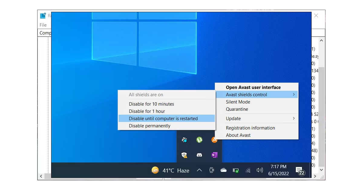Select "Disable for 10 minutes"
Viewport: 363px width, 190px height.
point(152,104)
